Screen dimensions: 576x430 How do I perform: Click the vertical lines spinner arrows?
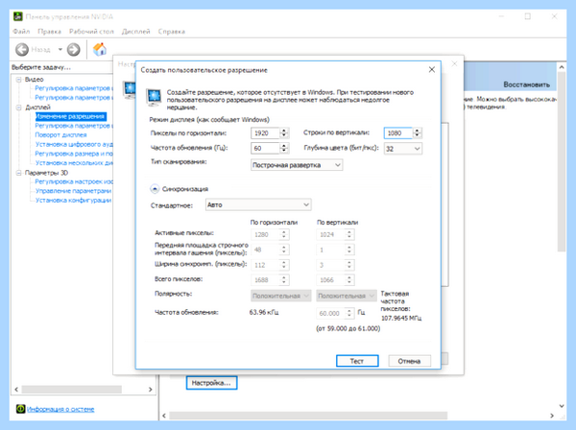[x=418, y=132]
